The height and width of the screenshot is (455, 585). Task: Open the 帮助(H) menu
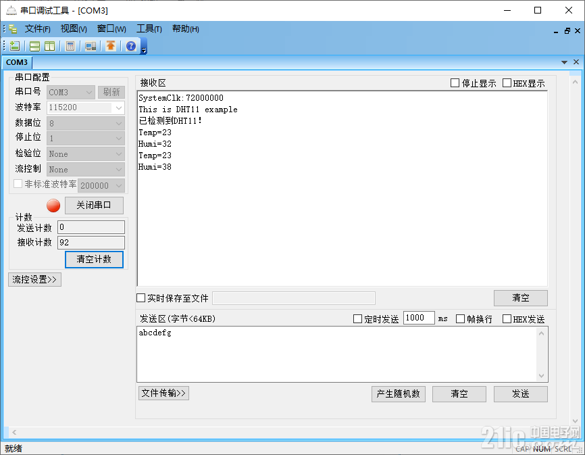coord(185,29)
